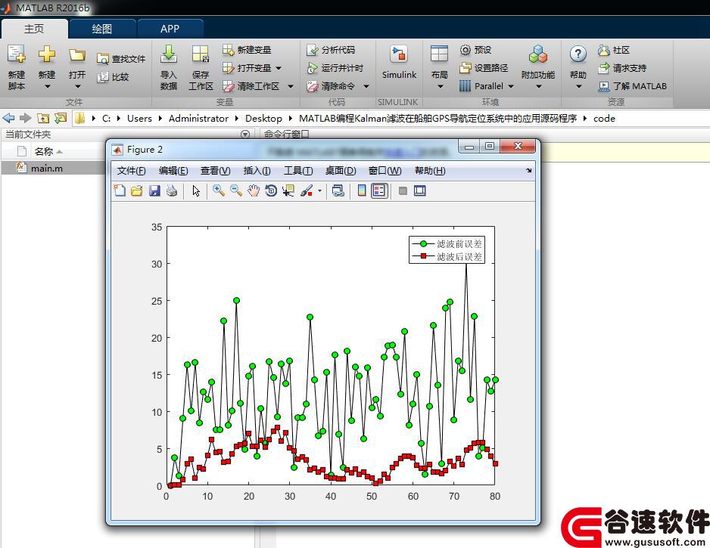The width and height of the screenshot is (710, 548).
Task: Expand Clear Commands (清除命令) dropdown
Action: pyautogui.click(x=366, y=86)
